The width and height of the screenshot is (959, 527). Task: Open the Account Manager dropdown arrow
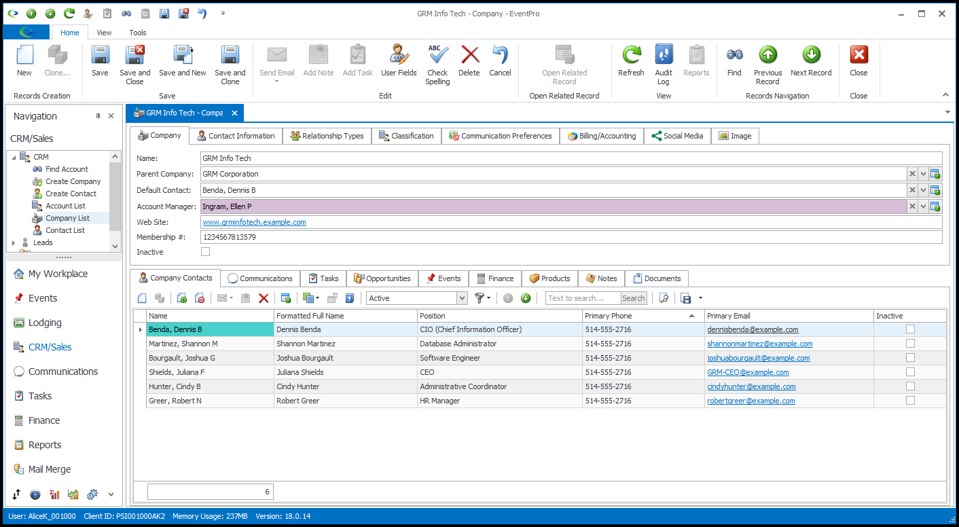pyautogui.click(x=923, y=206)
